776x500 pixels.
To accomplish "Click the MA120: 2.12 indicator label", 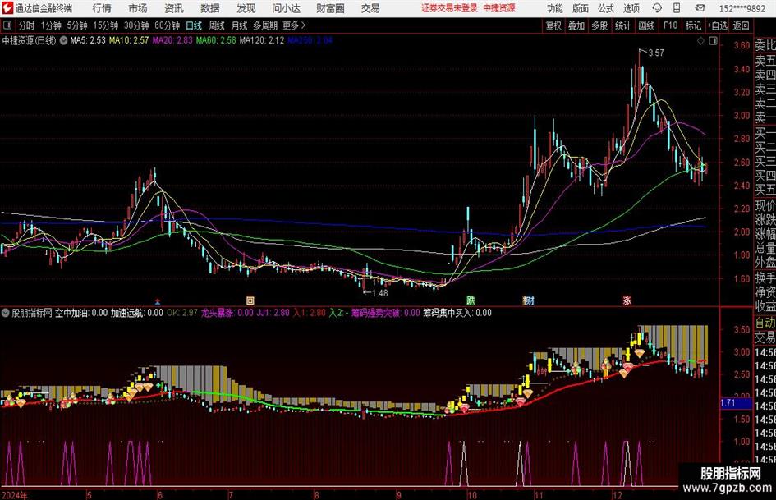I will (262, 40).
